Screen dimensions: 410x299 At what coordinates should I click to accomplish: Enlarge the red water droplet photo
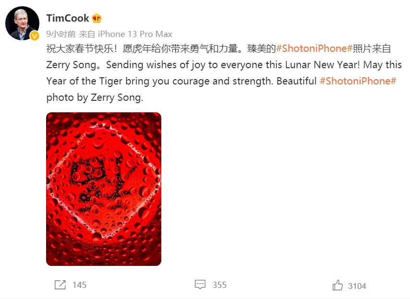pyautogui.click(x=104, y=189)
